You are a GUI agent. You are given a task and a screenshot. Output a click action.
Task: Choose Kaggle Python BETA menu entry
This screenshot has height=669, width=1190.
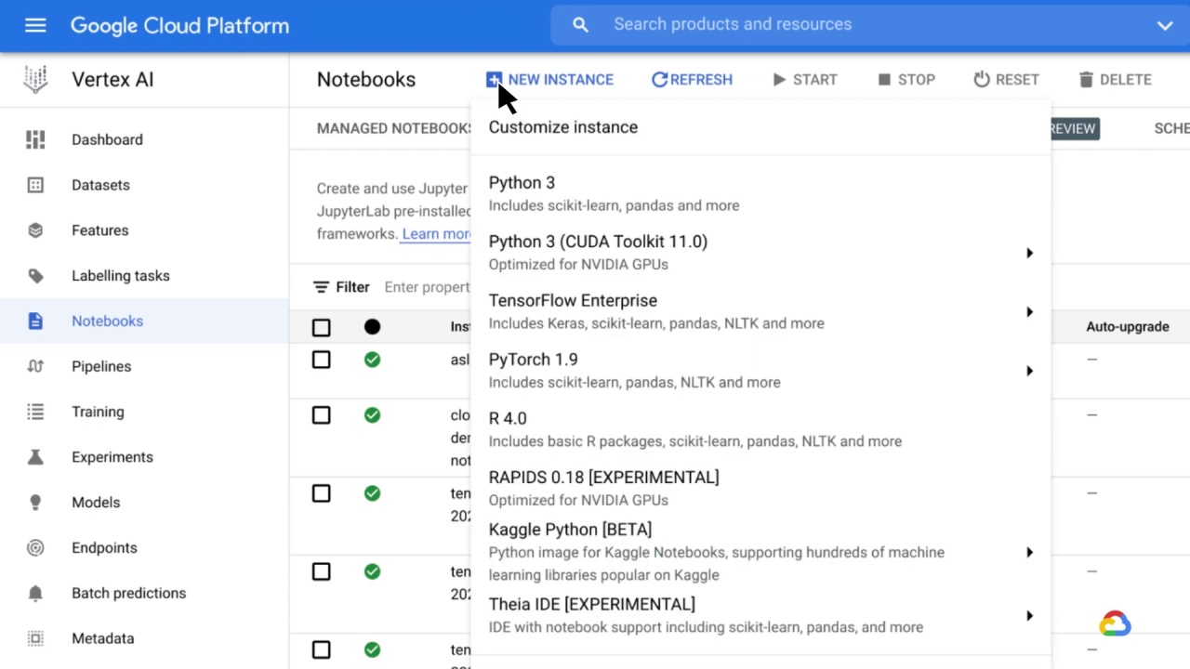pyautogui.click(x=760, y=552)
